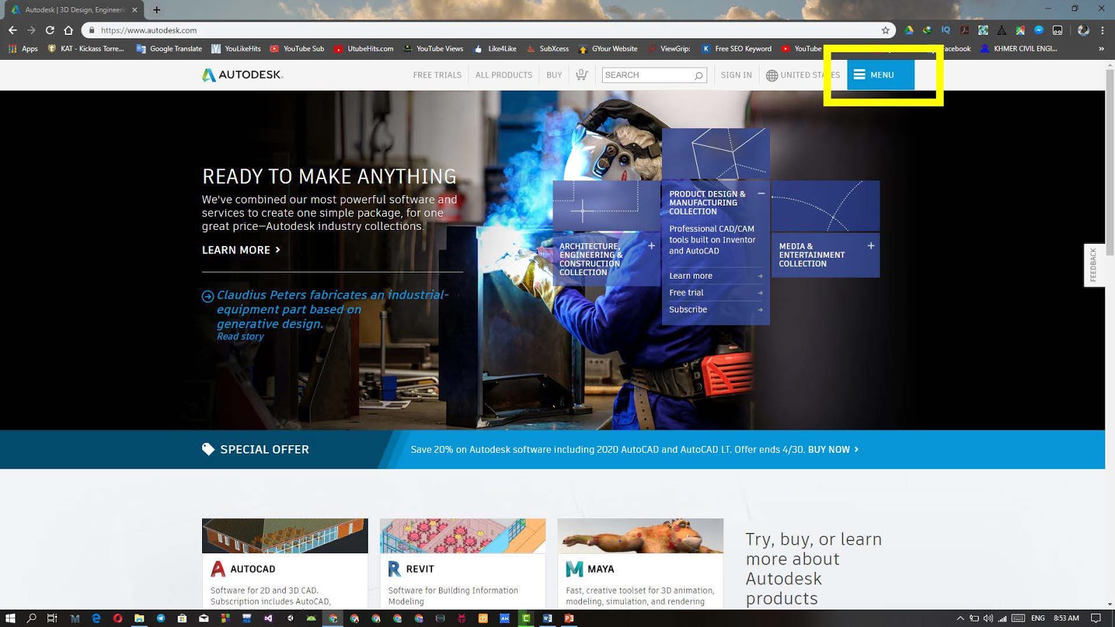Open the Apps bookmarks shortcut

(23, 49)
